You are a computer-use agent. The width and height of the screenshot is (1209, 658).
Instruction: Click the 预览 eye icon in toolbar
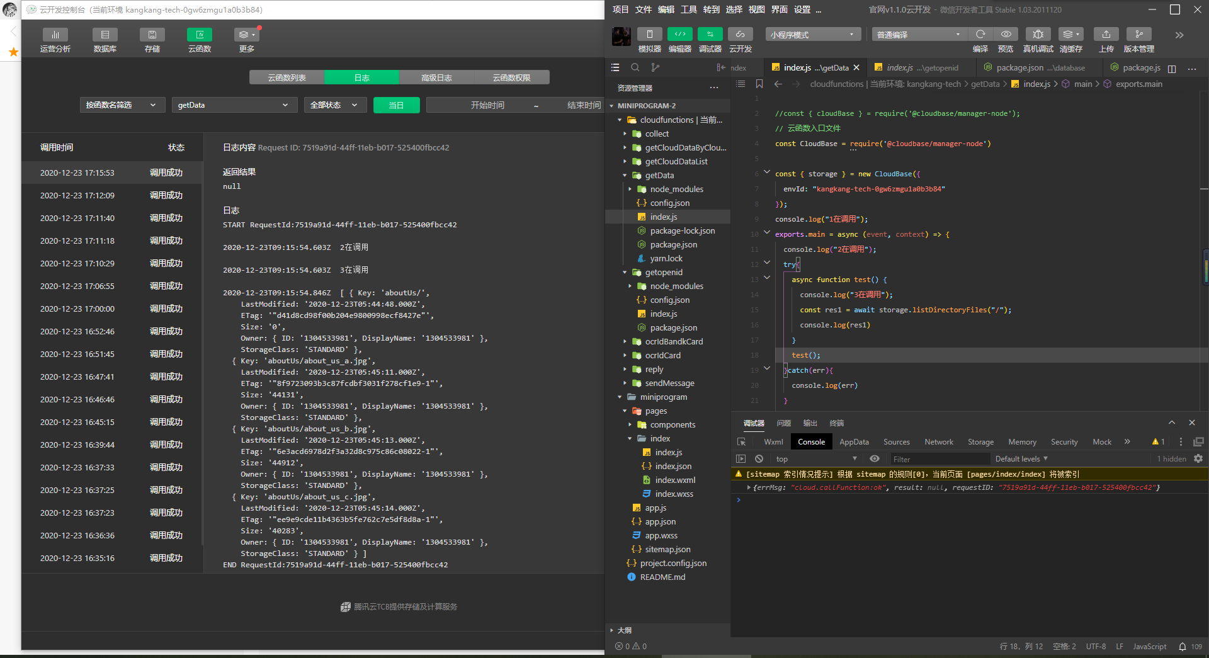(x=1006, y=35)
